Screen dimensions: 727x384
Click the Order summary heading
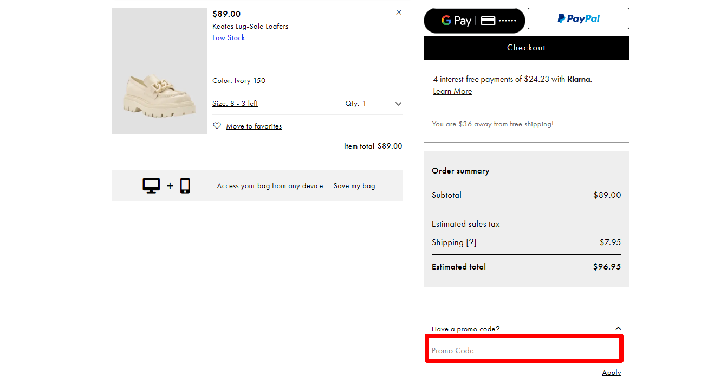[x=460, y=171]
